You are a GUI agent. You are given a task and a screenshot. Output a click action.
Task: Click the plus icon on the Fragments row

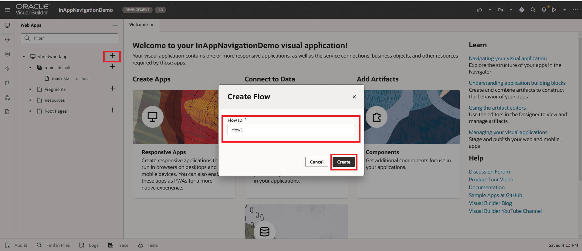pos(112,88)
